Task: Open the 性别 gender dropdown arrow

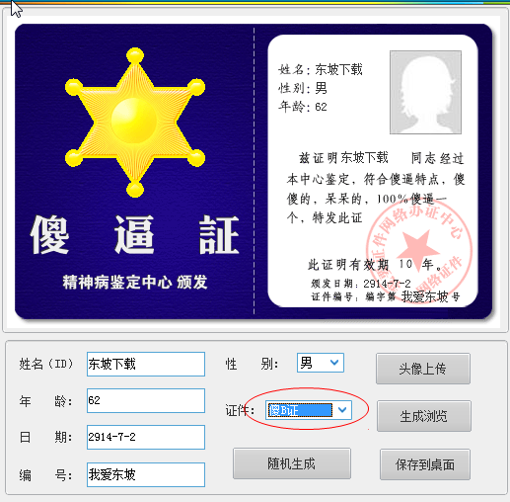Action: [334, 363]
